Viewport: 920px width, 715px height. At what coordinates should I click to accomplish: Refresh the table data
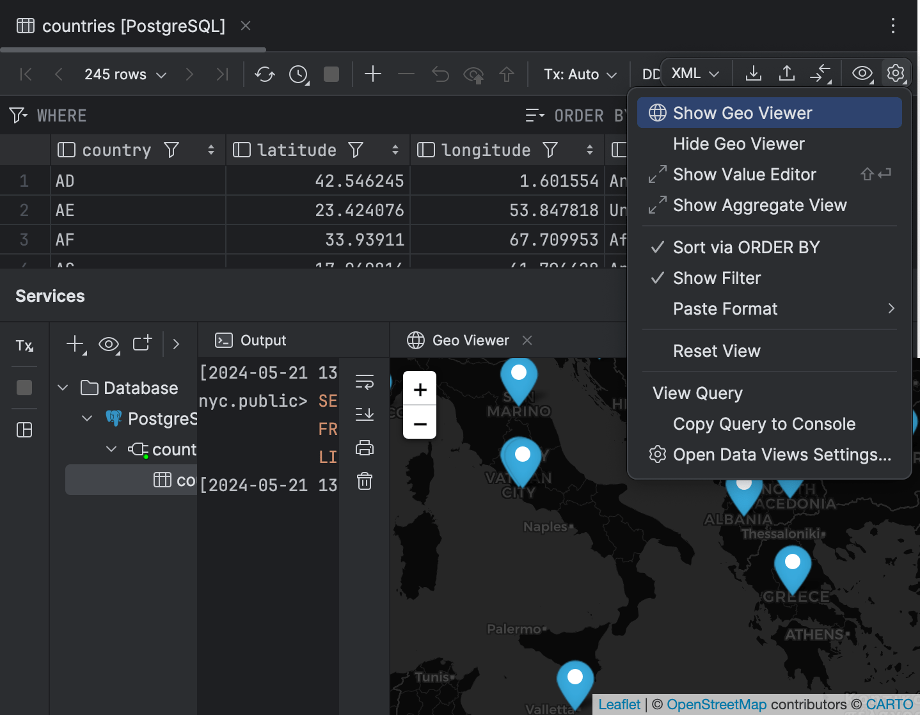[x=264, y=74]
